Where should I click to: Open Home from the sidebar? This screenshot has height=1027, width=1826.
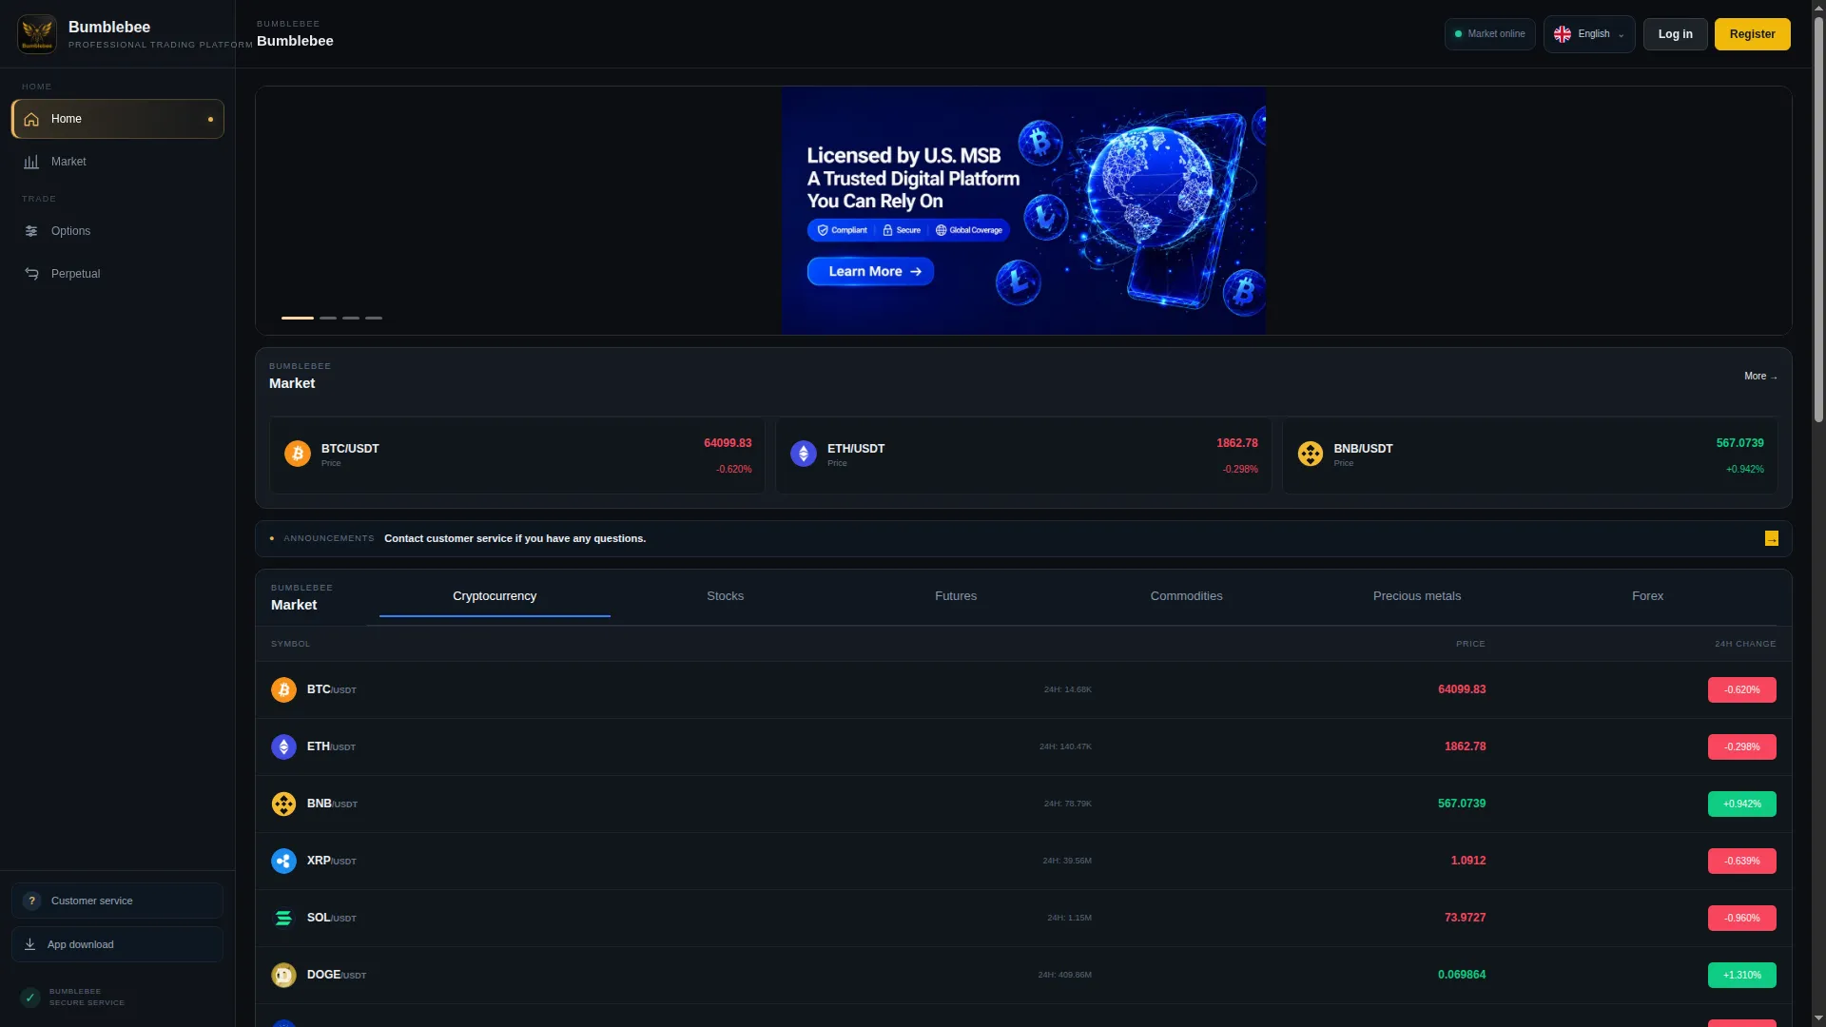point(118,119)
